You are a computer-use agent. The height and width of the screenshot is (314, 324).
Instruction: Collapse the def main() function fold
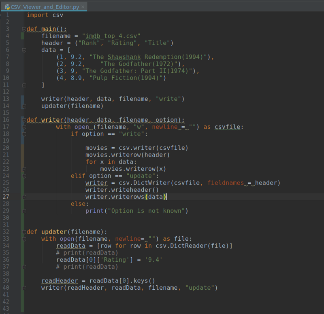pos(24,29)
